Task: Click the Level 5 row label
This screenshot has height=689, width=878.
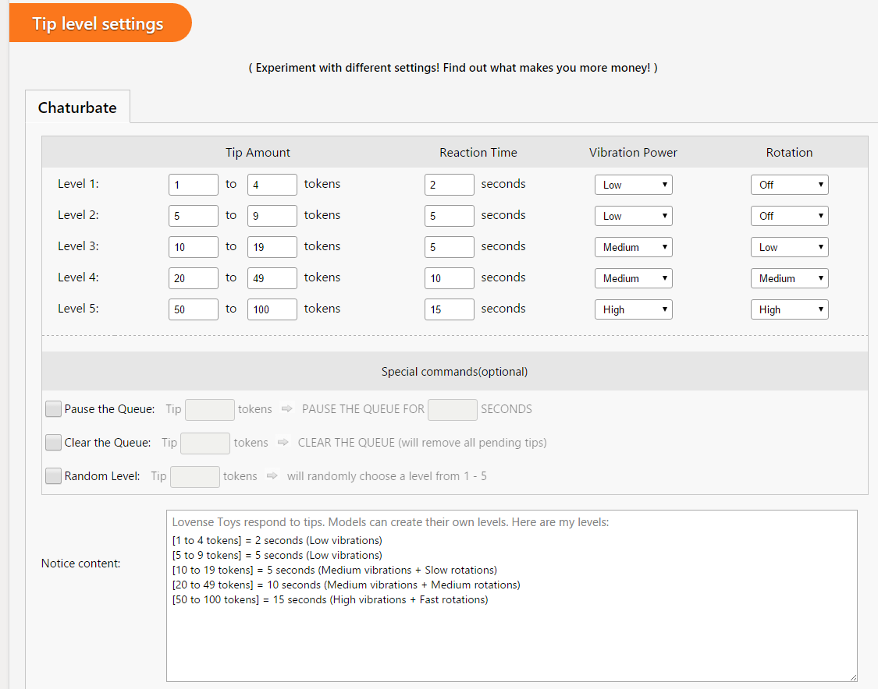Action: [x=78, y=308]
